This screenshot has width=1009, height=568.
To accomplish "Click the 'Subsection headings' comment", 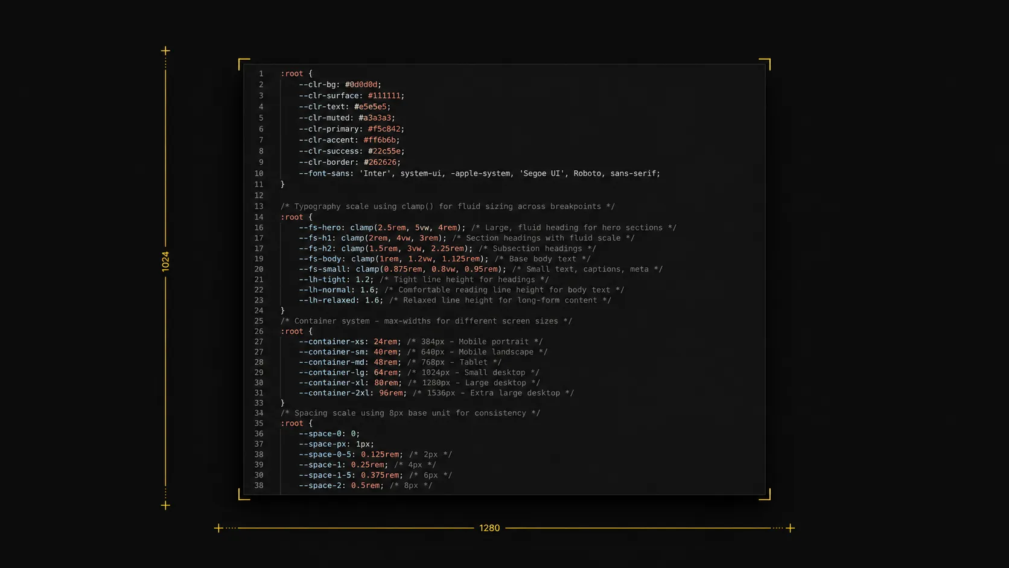I will pyautogui.click(x=537, y=248).
